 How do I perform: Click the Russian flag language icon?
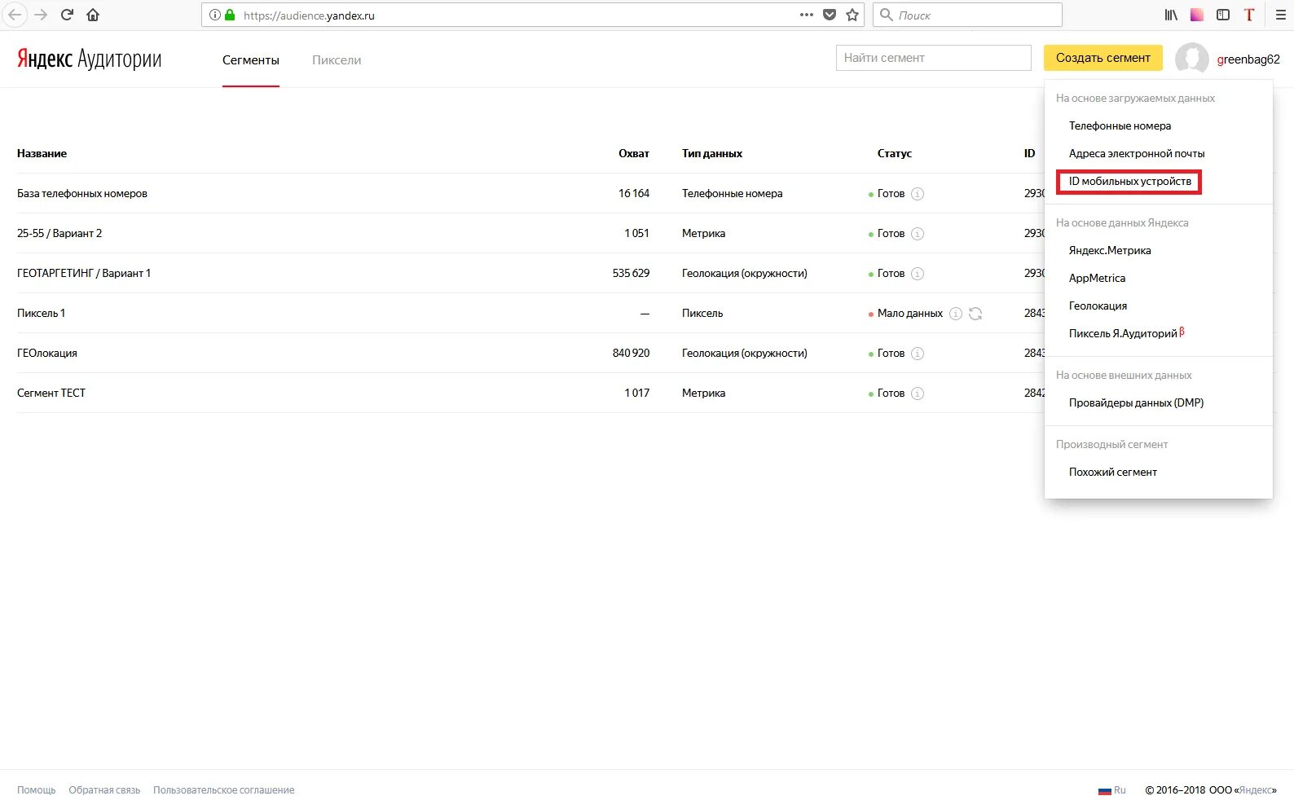coord(1104,790)
